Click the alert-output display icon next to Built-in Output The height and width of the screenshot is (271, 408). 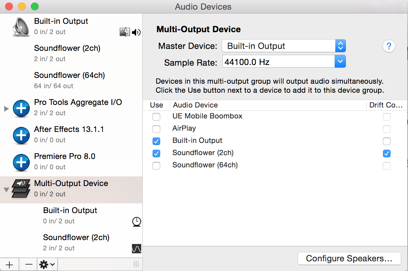tap(125, 32)
